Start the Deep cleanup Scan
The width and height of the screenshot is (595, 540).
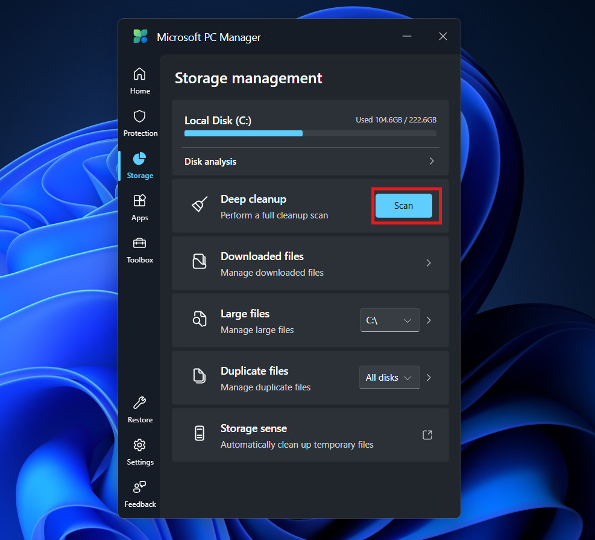click(x=403, y=206)
